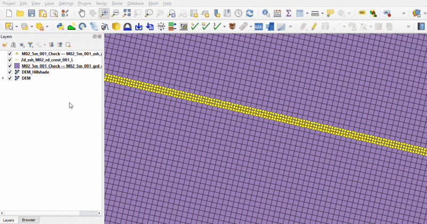This screenshot has width=427, height=224.
Task: Open the Plugins menu
Action: pyautogui.click(x=84, y=3)
